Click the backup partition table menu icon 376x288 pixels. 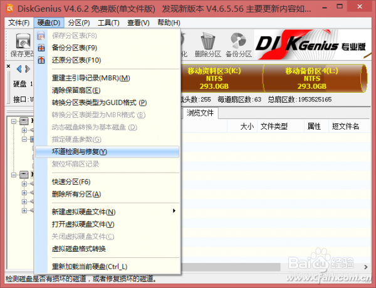(x=41, y=48)
